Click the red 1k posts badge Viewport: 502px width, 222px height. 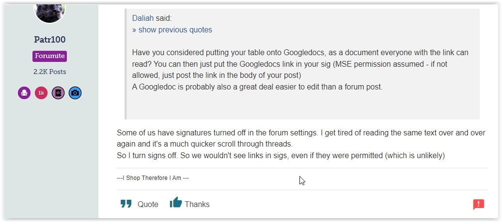(x=41, y=93)
